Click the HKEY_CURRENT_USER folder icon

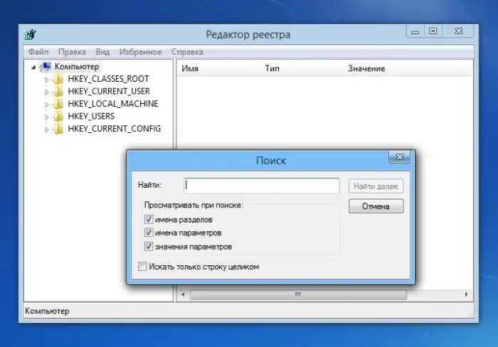coord(58,91)
